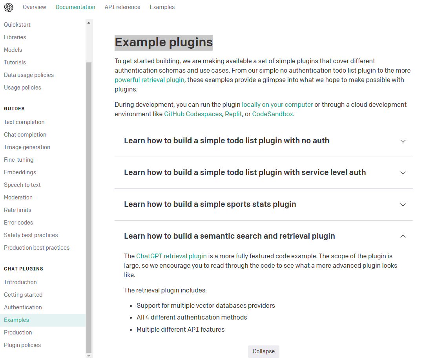425x358 pixels.
Task: Click the Collapse button
Action: click(x=263, y=351)
